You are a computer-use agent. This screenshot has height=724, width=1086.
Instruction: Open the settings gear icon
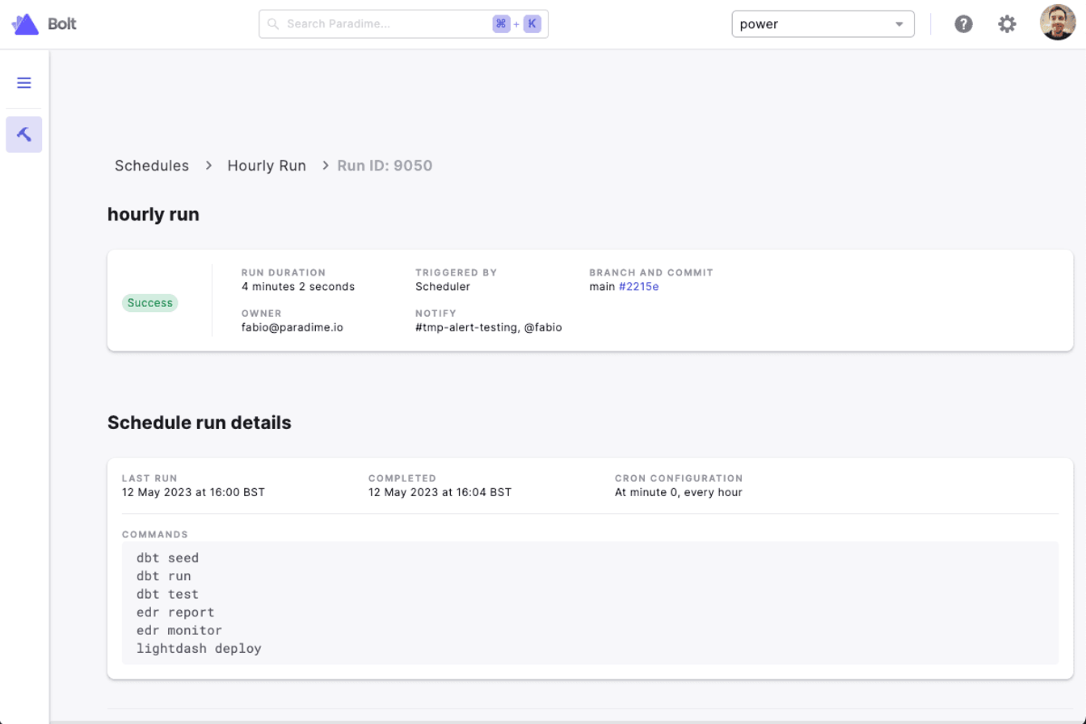1007,24
